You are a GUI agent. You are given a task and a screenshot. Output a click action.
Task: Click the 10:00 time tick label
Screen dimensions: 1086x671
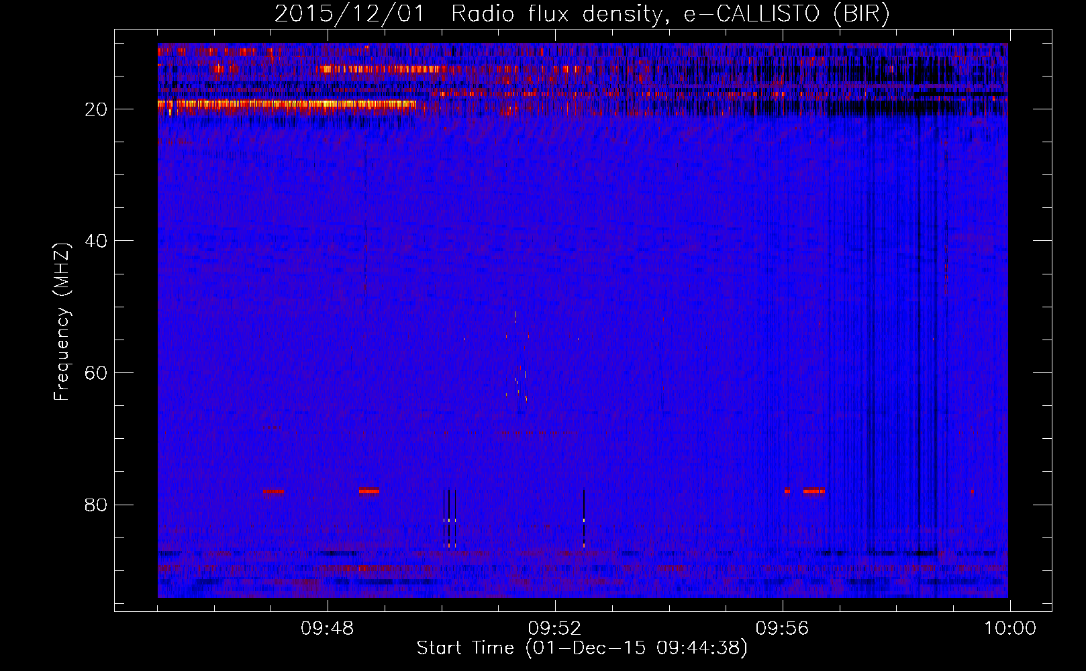(x=1010, y=629)
